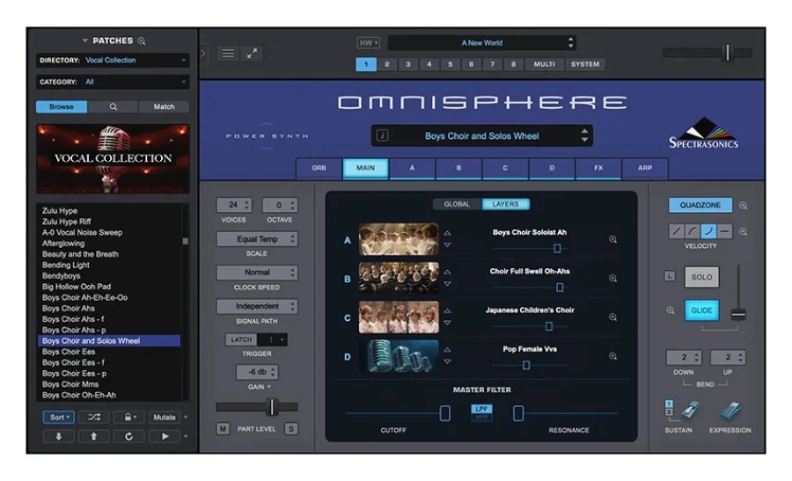Collapse the Patches header triangle

click(84, 40)
